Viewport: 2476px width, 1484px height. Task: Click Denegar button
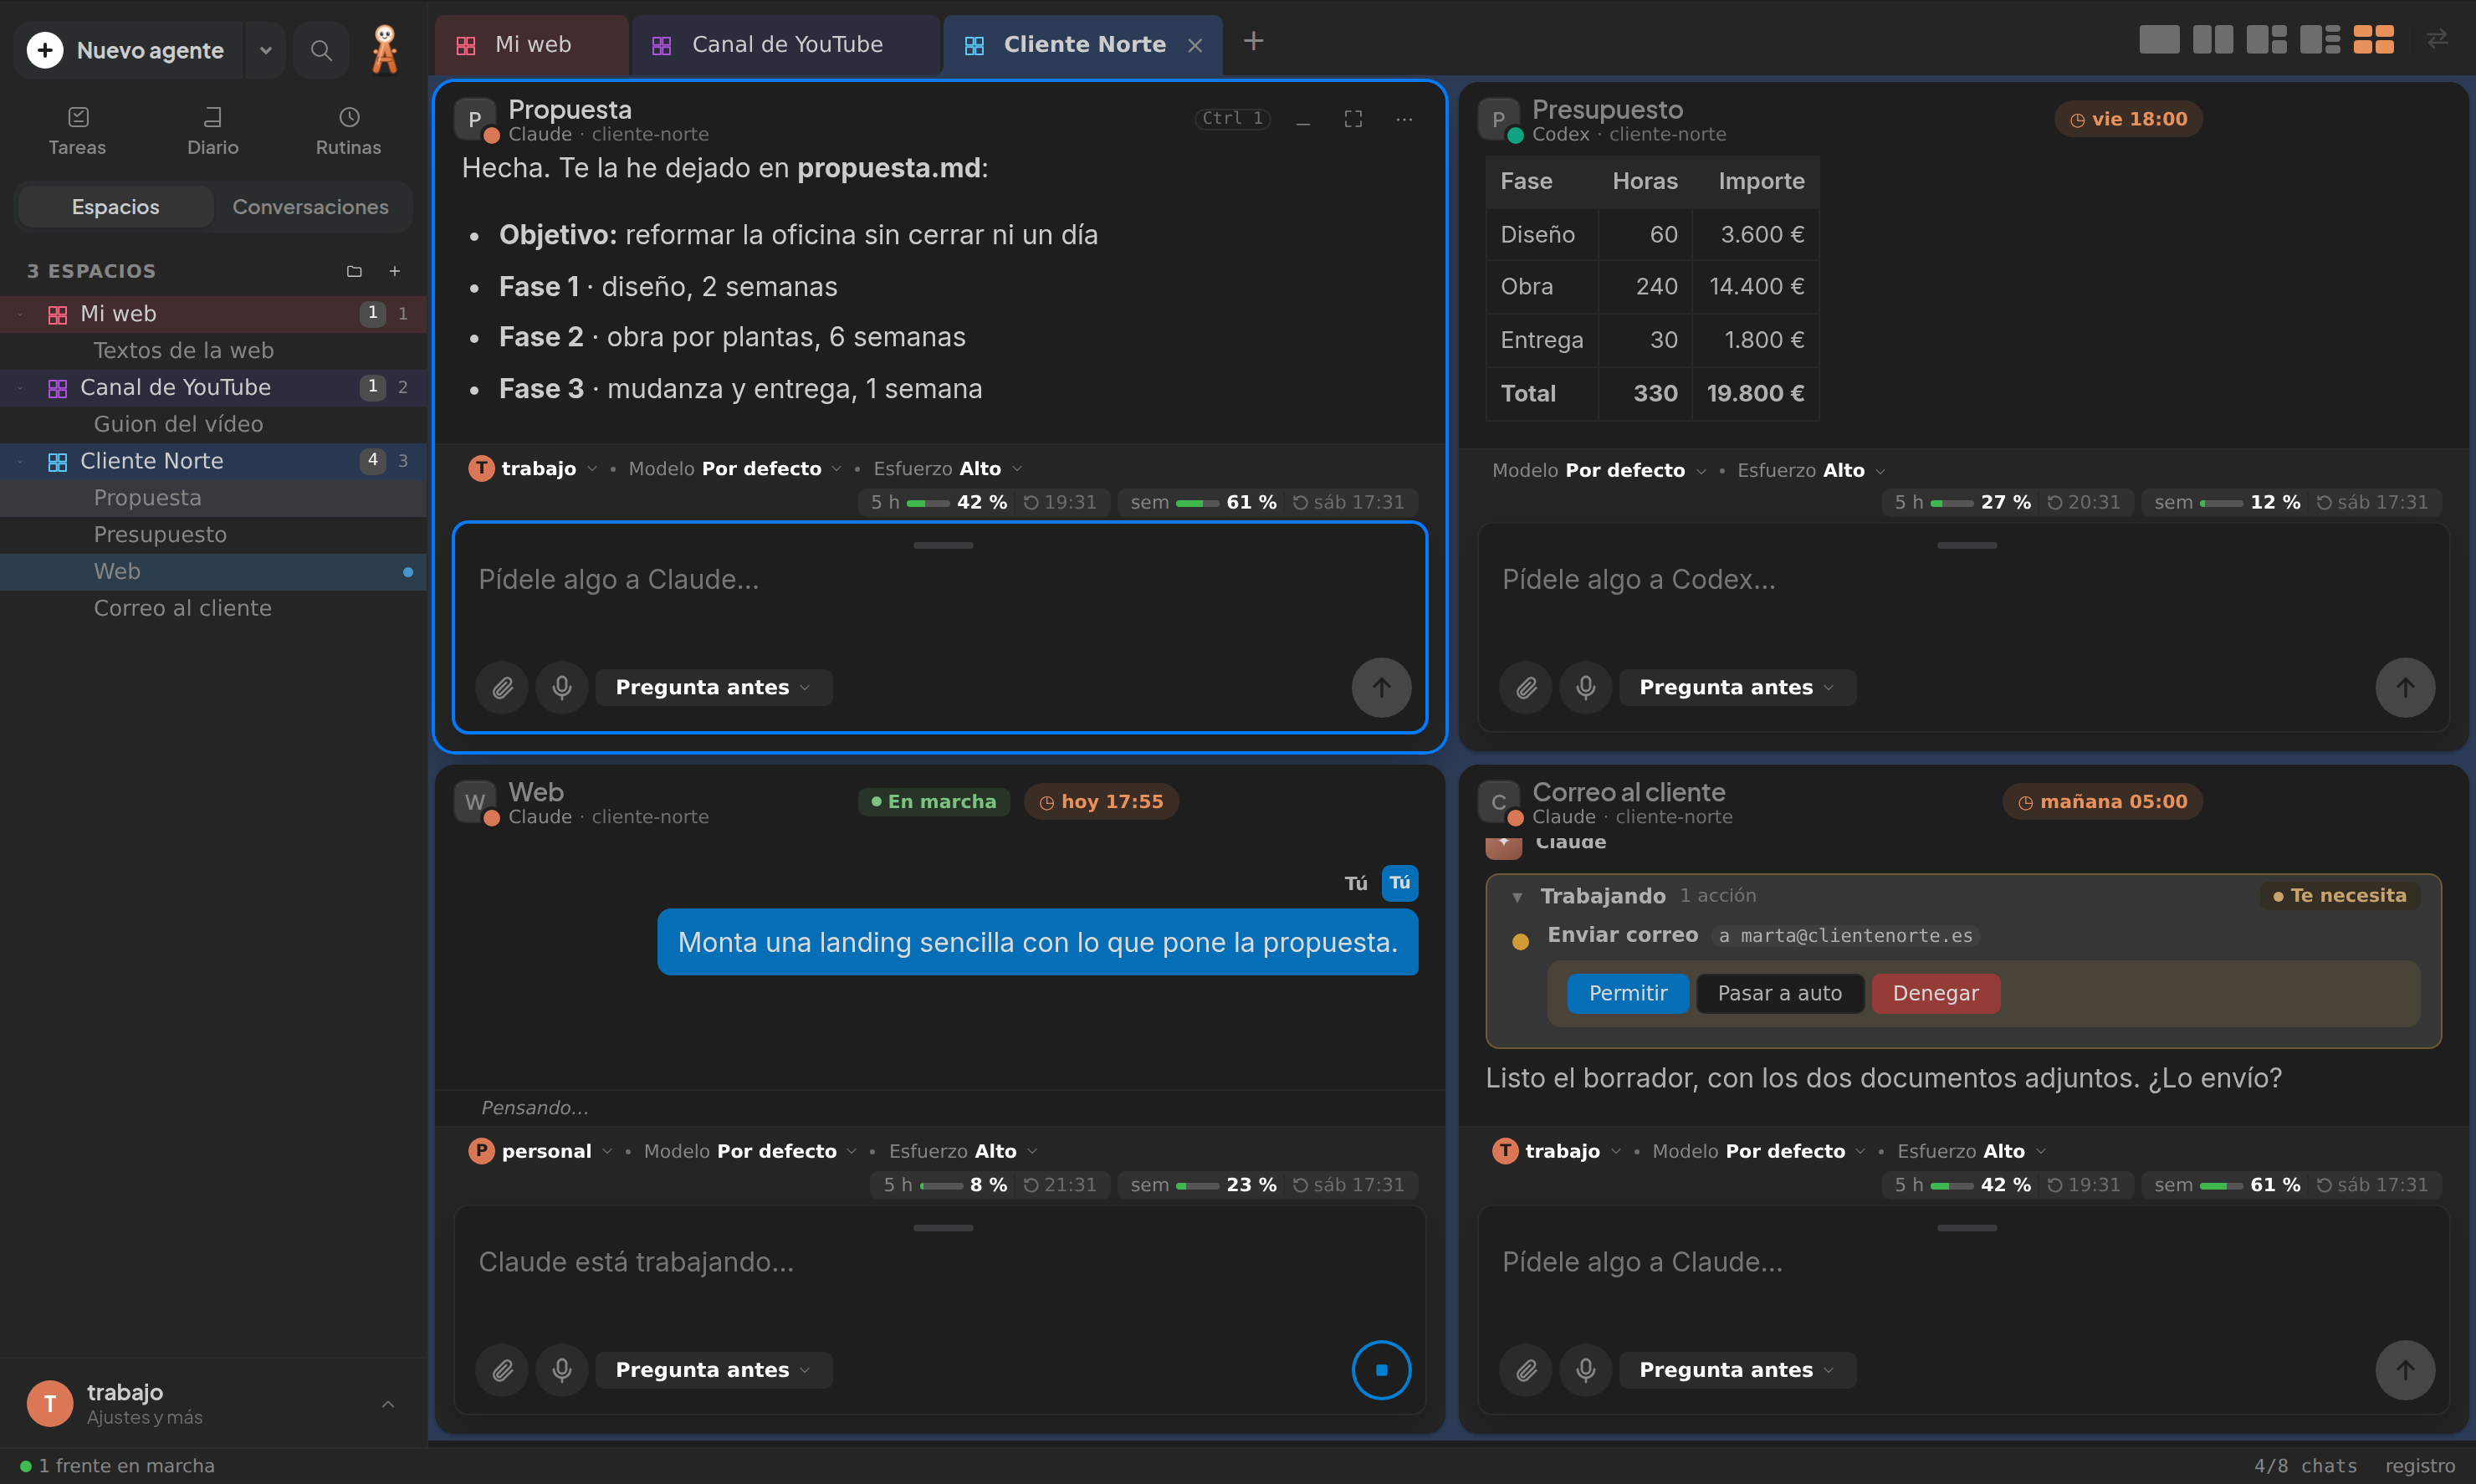[x=1936, y=993]
